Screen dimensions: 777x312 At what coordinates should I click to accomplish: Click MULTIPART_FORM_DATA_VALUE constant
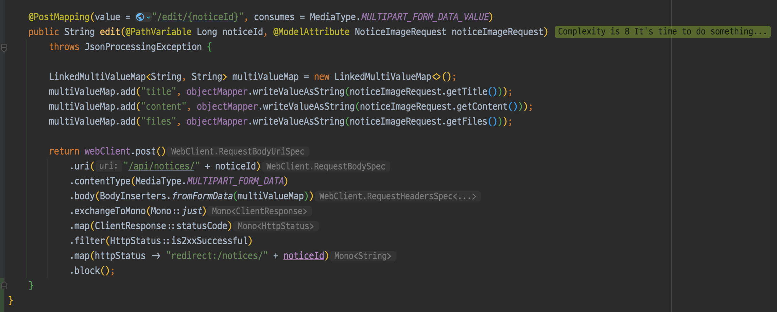(x=425, y=17)
